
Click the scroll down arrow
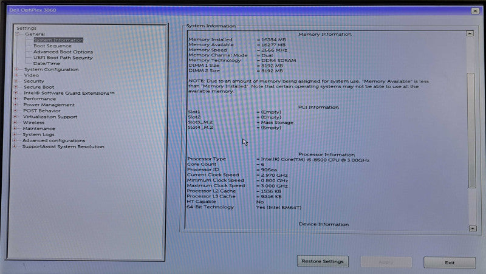tap(473, 228)
